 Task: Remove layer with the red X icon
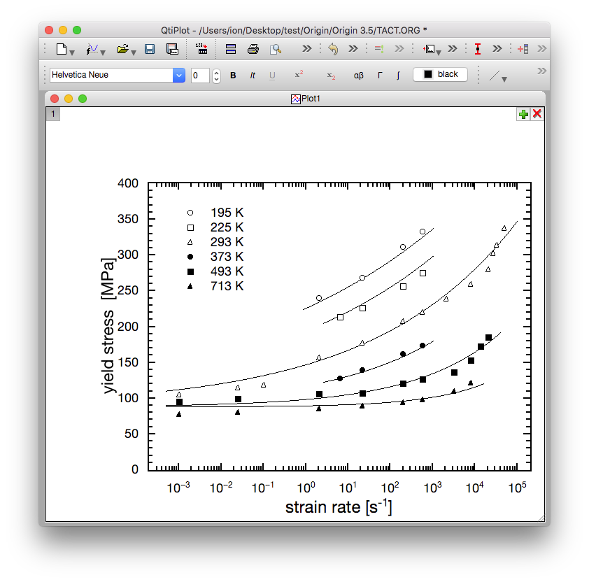(537, 114)
